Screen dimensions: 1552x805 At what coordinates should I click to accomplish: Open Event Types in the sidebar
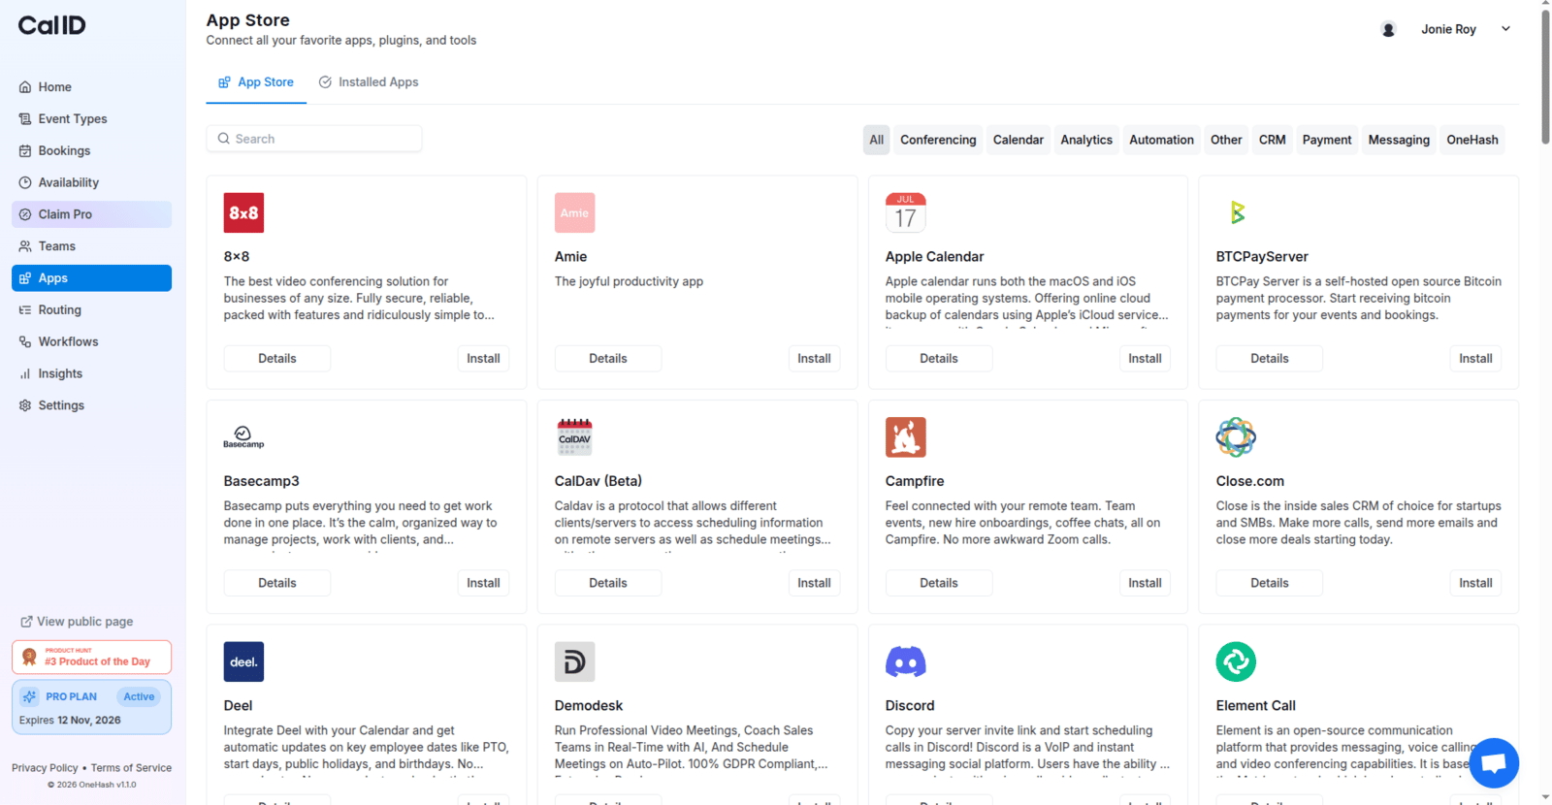tap(91, 119)
